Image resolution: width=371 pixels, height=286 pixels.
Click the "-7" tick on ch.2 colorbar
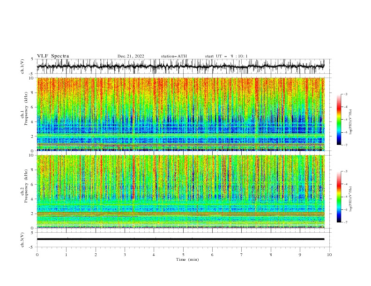point(346,222)
